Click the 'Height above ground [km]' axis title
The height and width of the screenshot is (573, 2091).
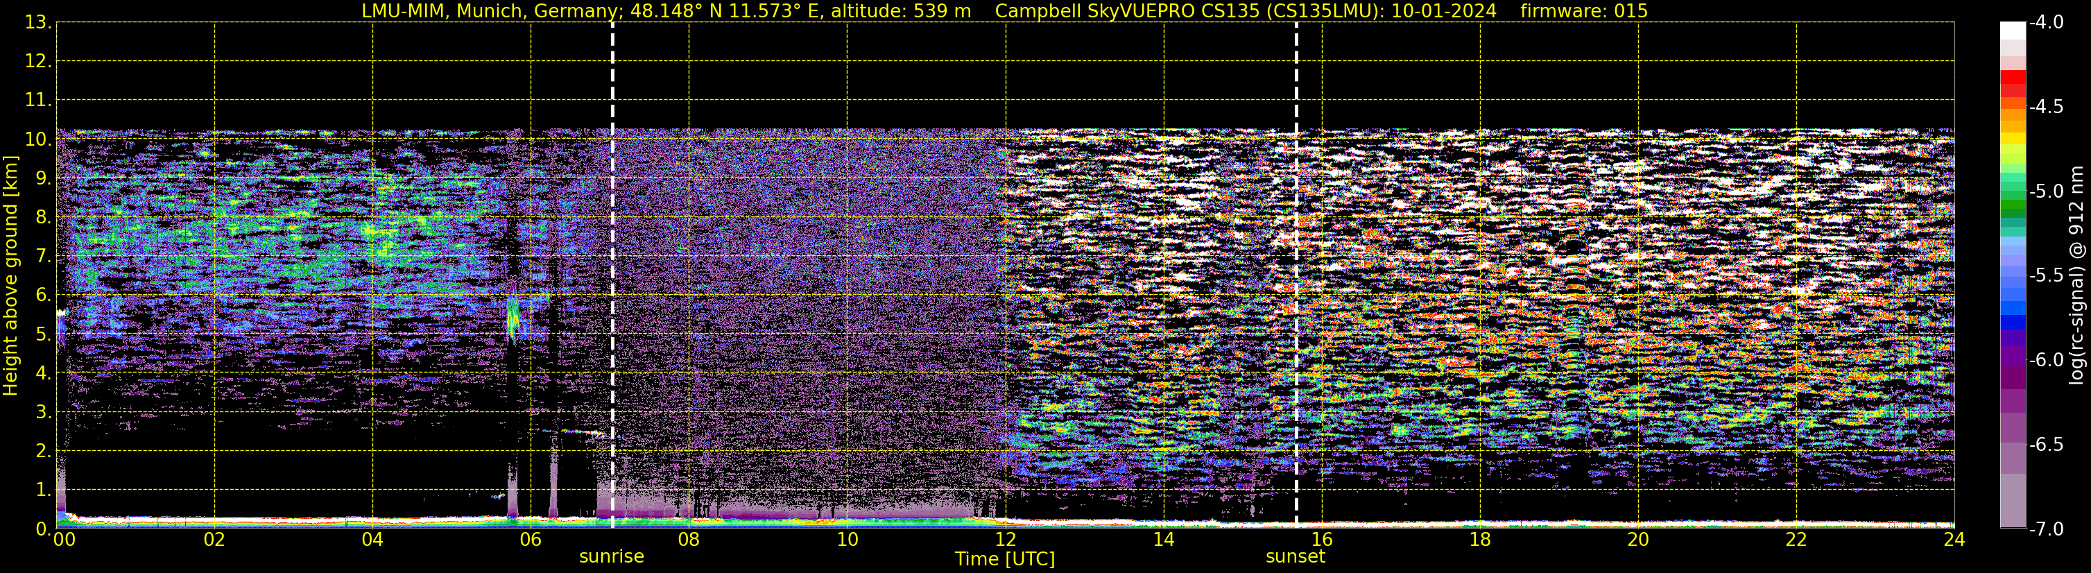[x=10, y=276]
